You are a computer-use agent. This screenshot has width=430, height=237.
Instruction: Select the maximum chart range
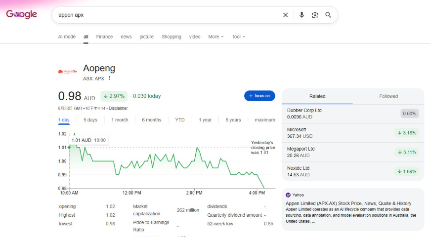[265, 120]
